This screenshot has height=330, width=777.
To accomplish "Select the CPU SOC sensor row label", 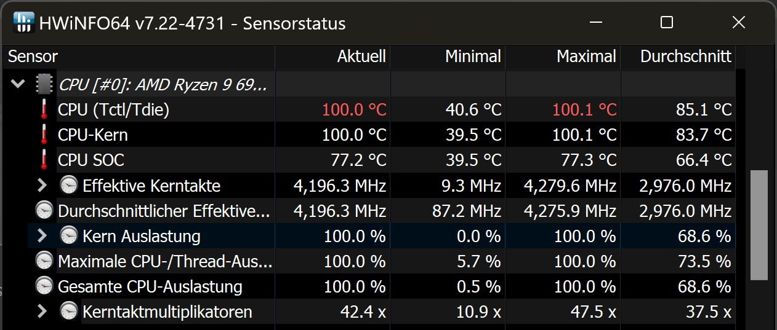I will [x=91, y=160].
